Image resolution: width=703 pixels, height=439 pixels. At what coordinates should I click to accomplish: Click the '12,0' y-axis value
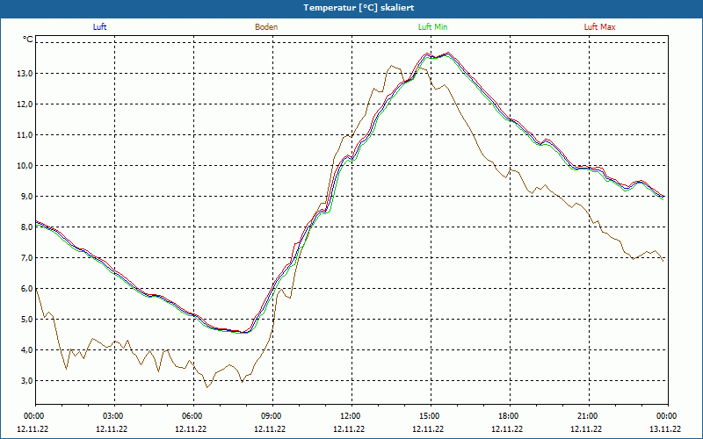25,104
